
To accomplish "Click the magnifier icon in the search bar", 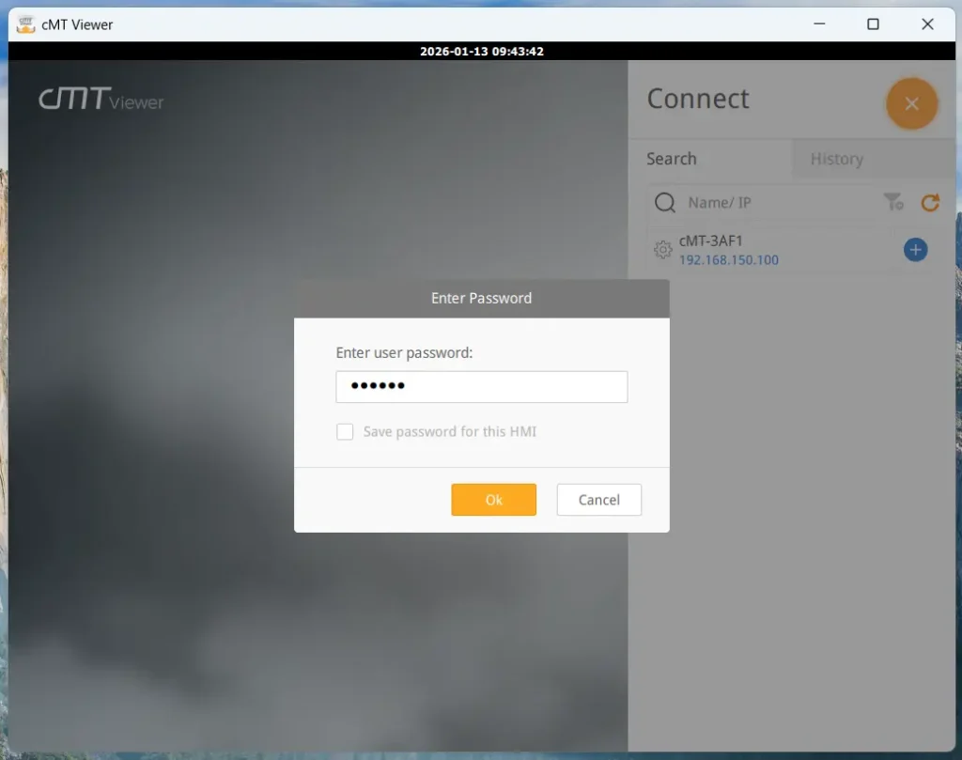I will (664, 202).
